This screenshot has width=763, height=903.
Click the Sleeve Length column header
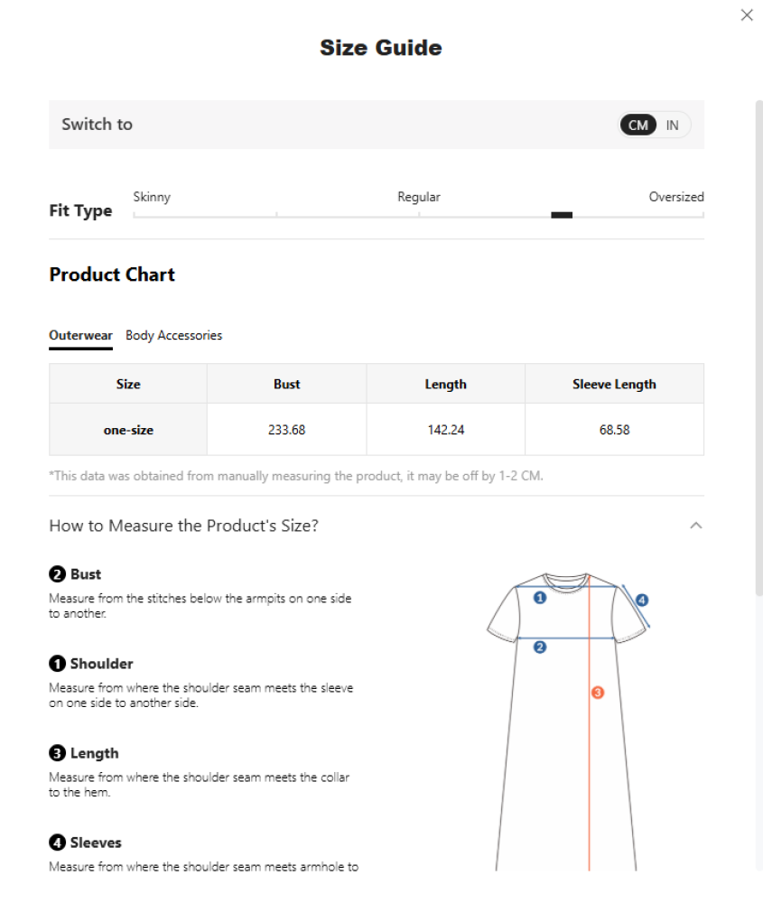point(614,384)
